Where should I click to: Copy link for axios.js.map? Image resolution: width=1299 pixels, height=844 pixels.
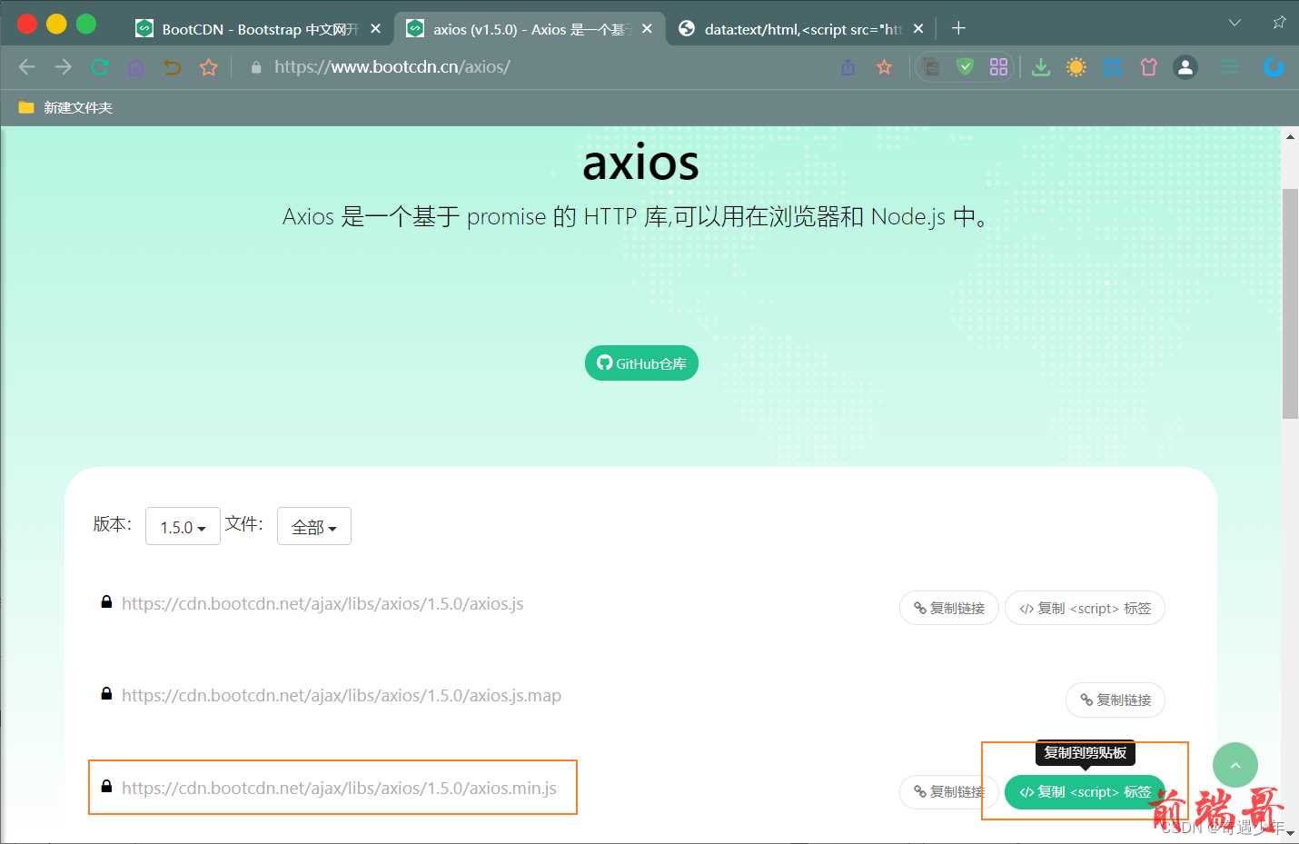[x=1116, y=700]
